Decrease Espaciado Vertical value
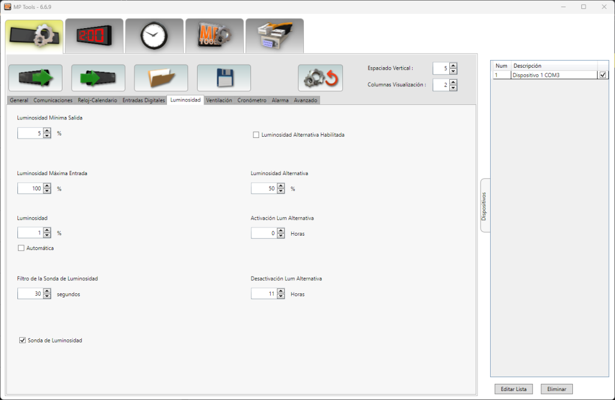This screenshot has width=615, height=400. (453, 71)
